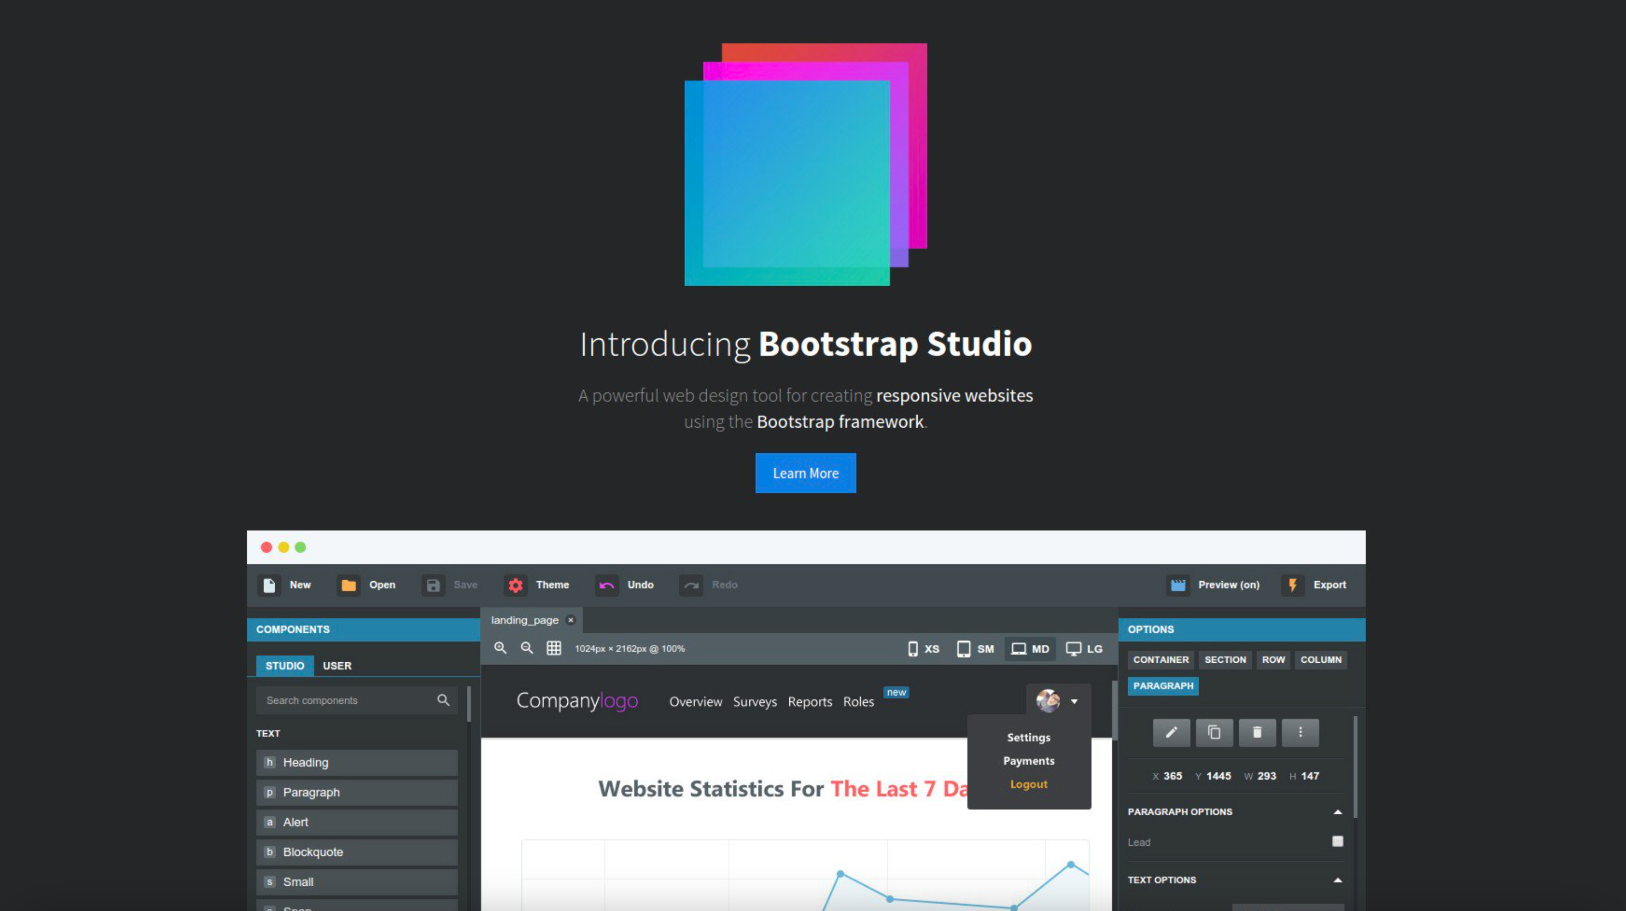Image resolution: width=1626 pixels, height=911 pixels.
Task: Open the Theme settings gear icon
Action: coord(515,585)
